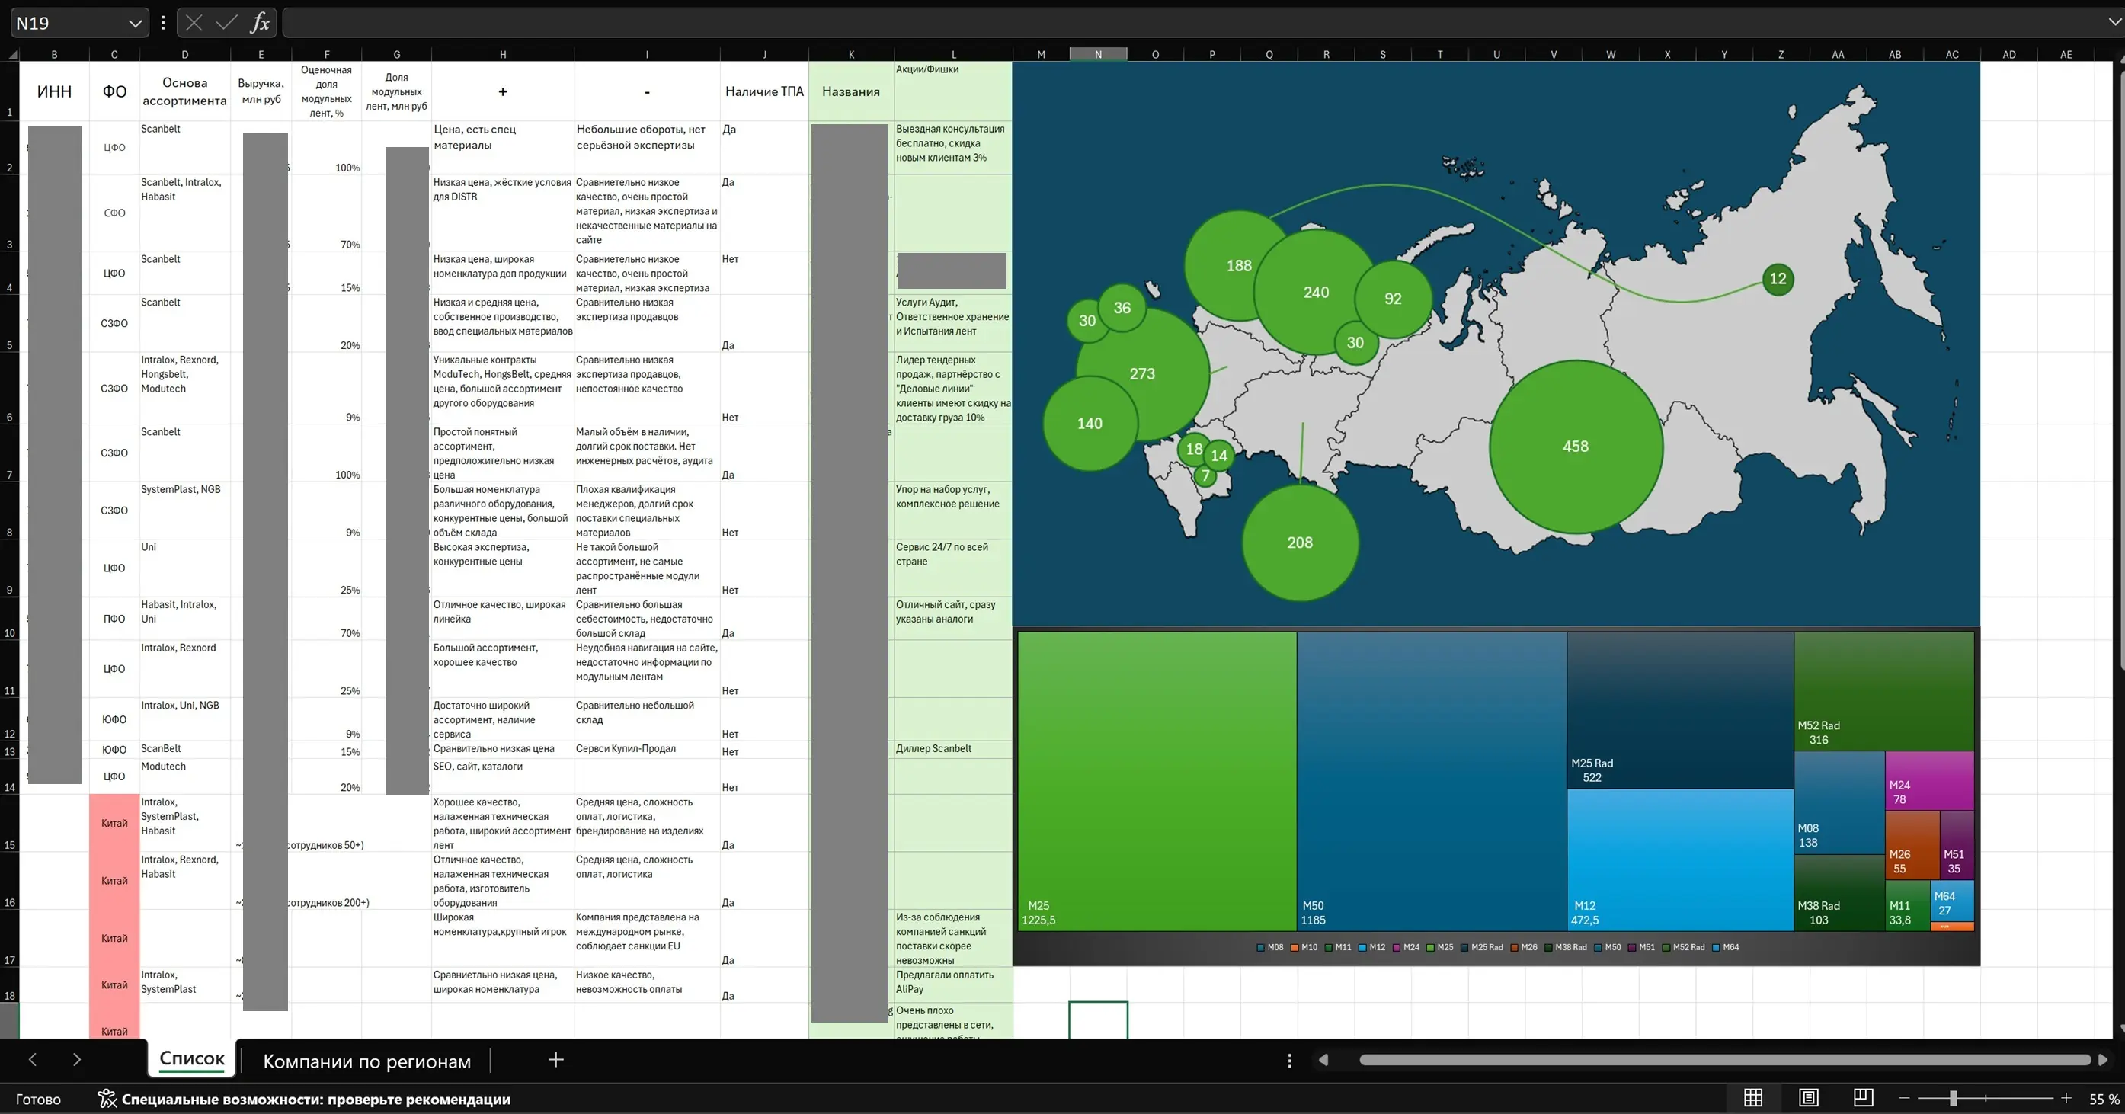Viewport: 2125px width, 1114px height.
Task: Switch to Page Break Preview icon
Action: click(x=1863, y=1097)
